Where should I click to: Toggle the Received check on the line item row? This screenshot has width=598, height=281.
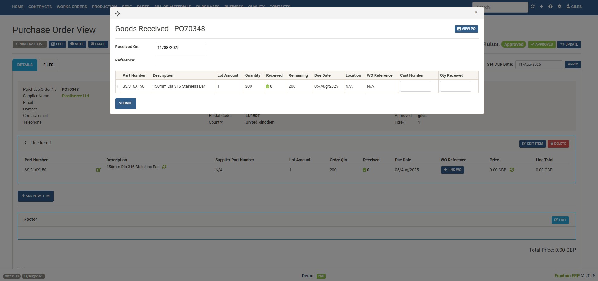(x=365, y=170)
